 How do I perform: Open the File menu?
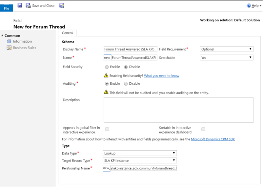pos(7,8)
